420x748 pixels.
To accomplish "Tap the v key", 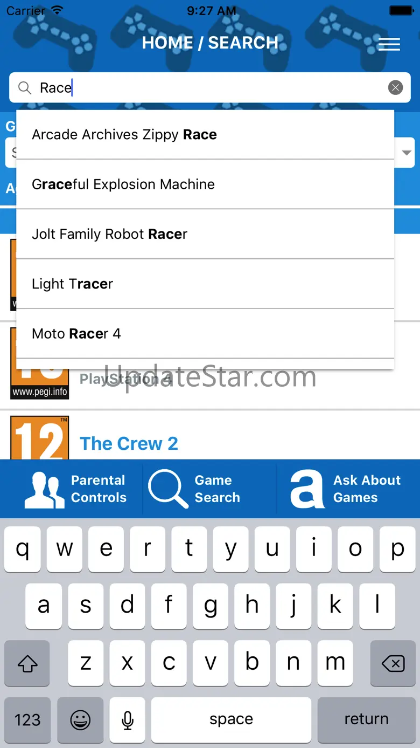I will 210,663.
